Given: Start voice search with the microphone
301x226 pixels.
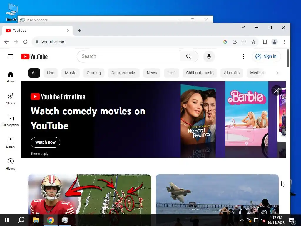Looking at the screenshot, I should coord(209,56).
